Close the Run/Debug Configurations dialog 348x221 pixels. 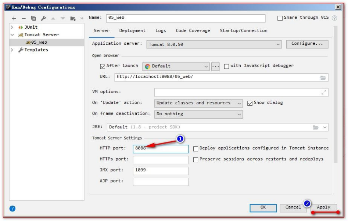coord(338,7)
